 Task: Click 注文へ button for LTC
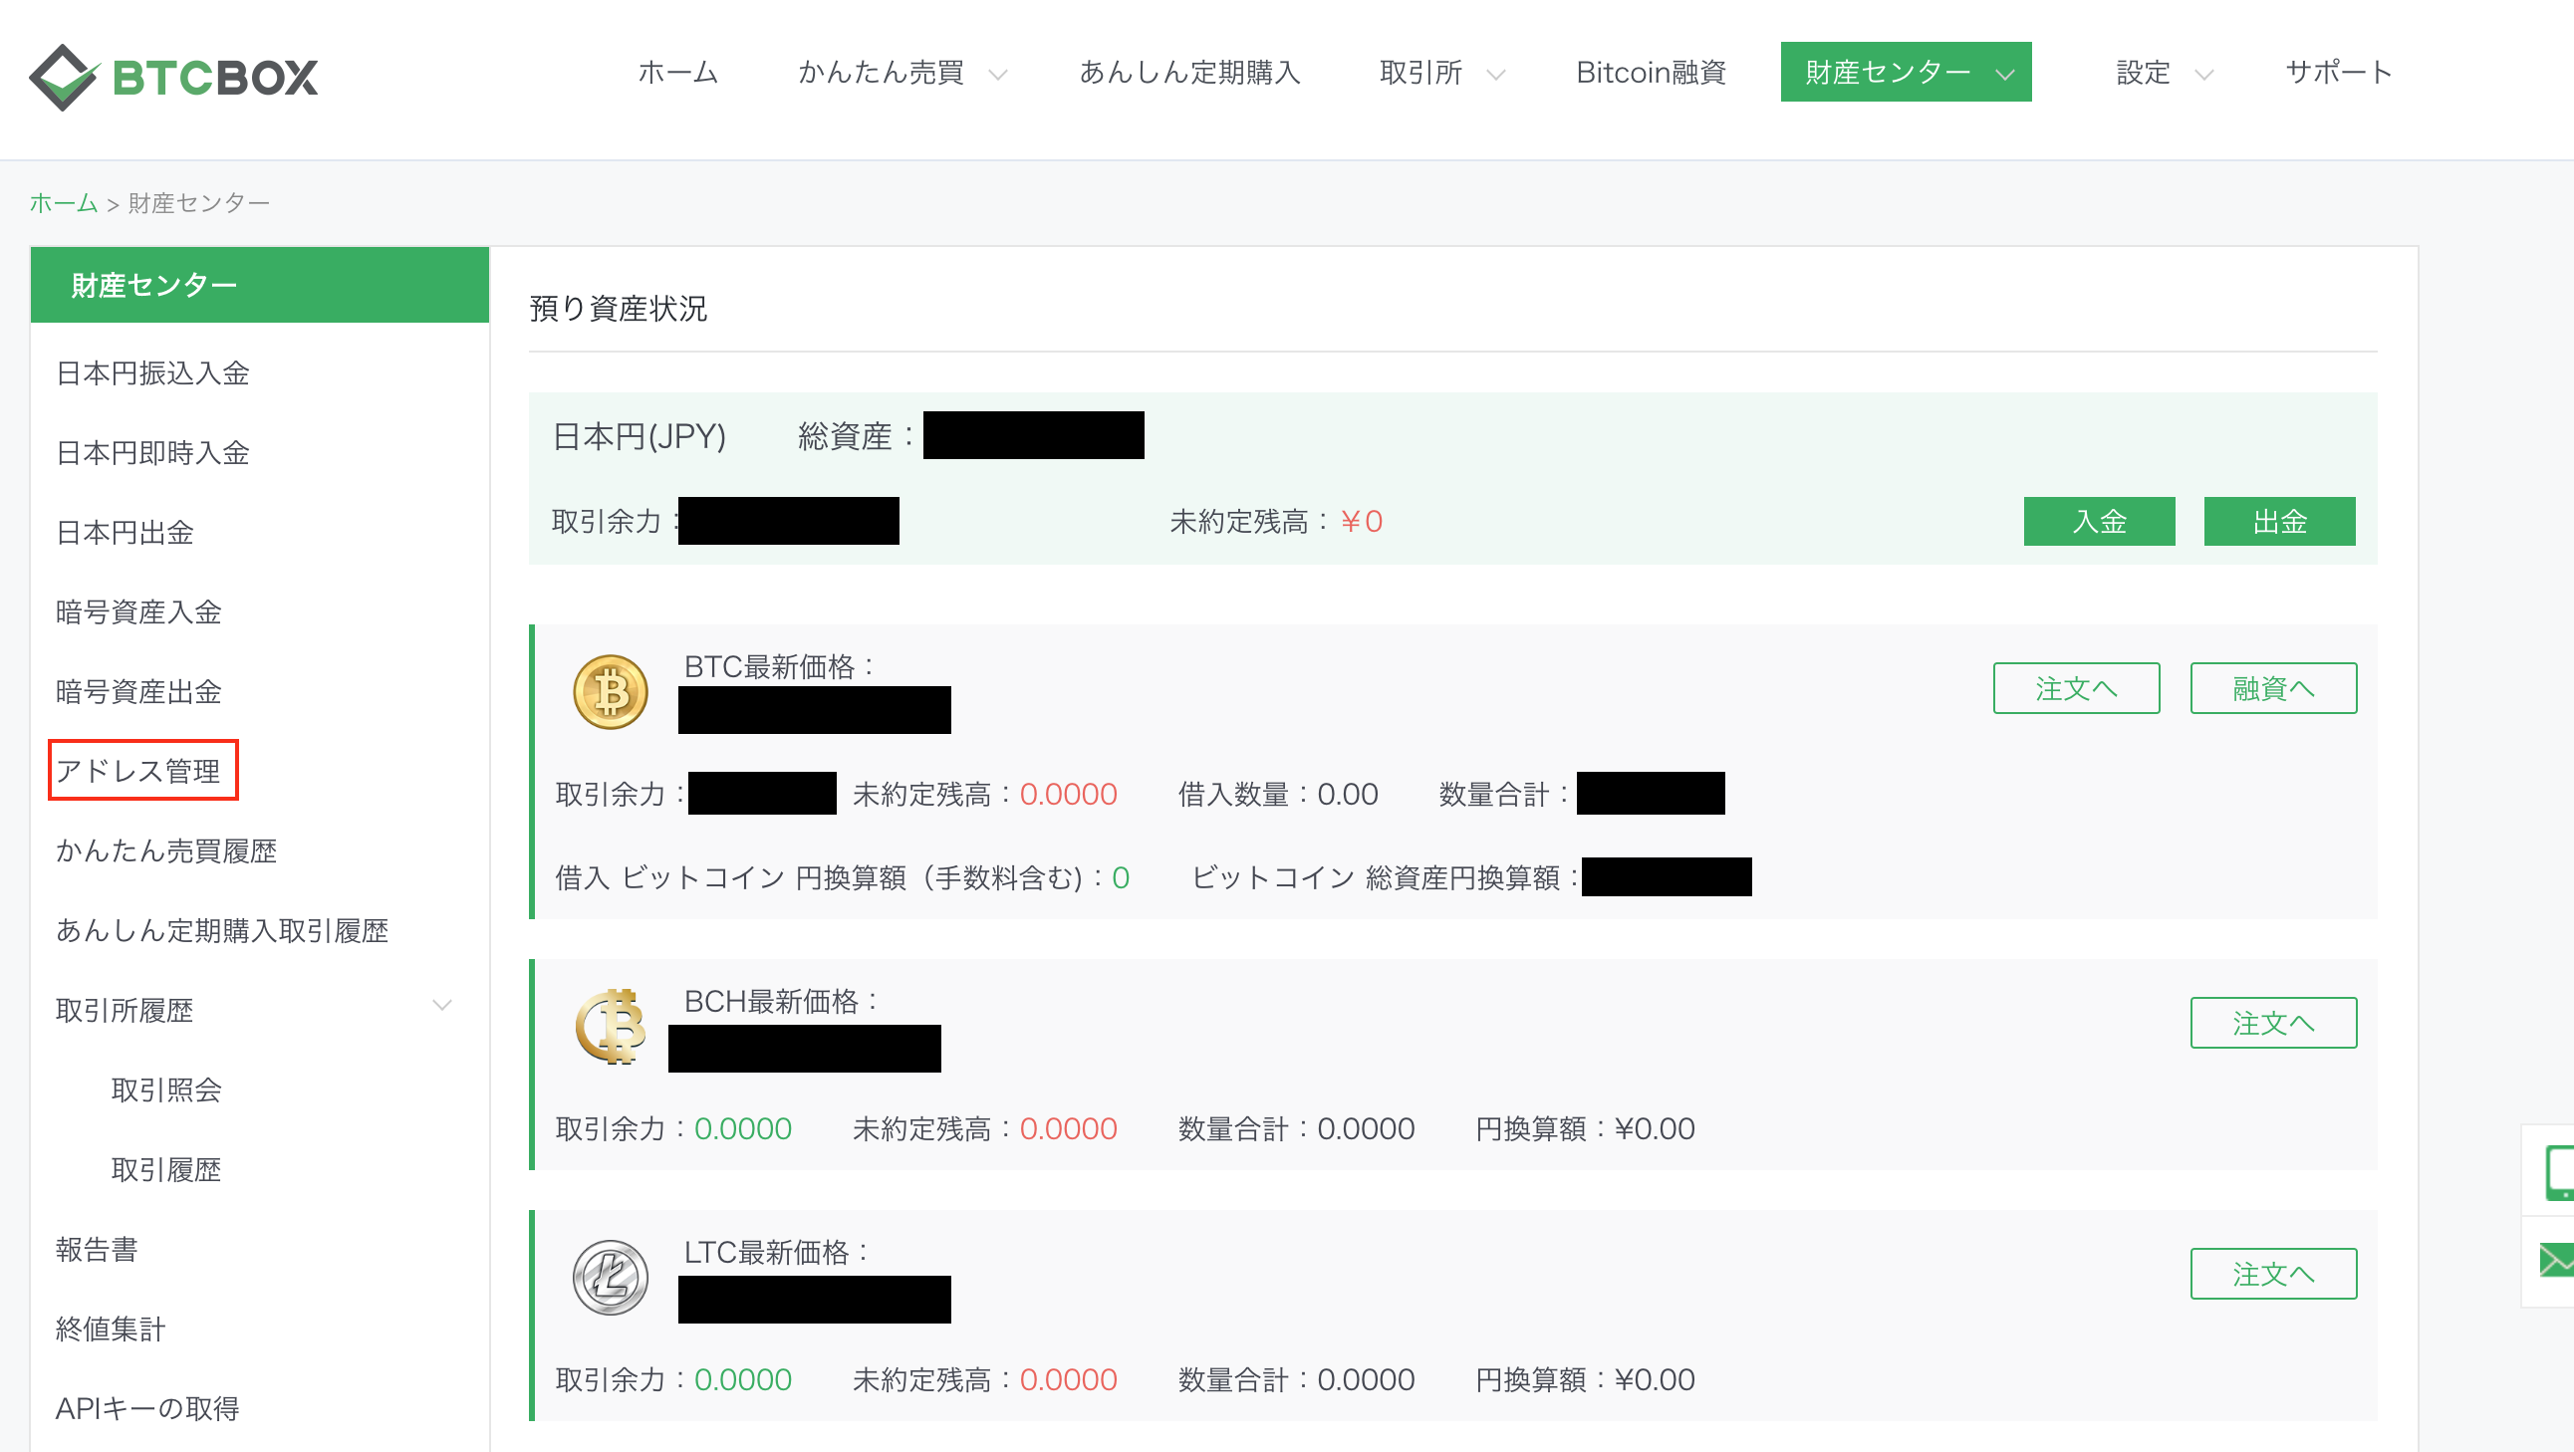coord(2272,1274)
